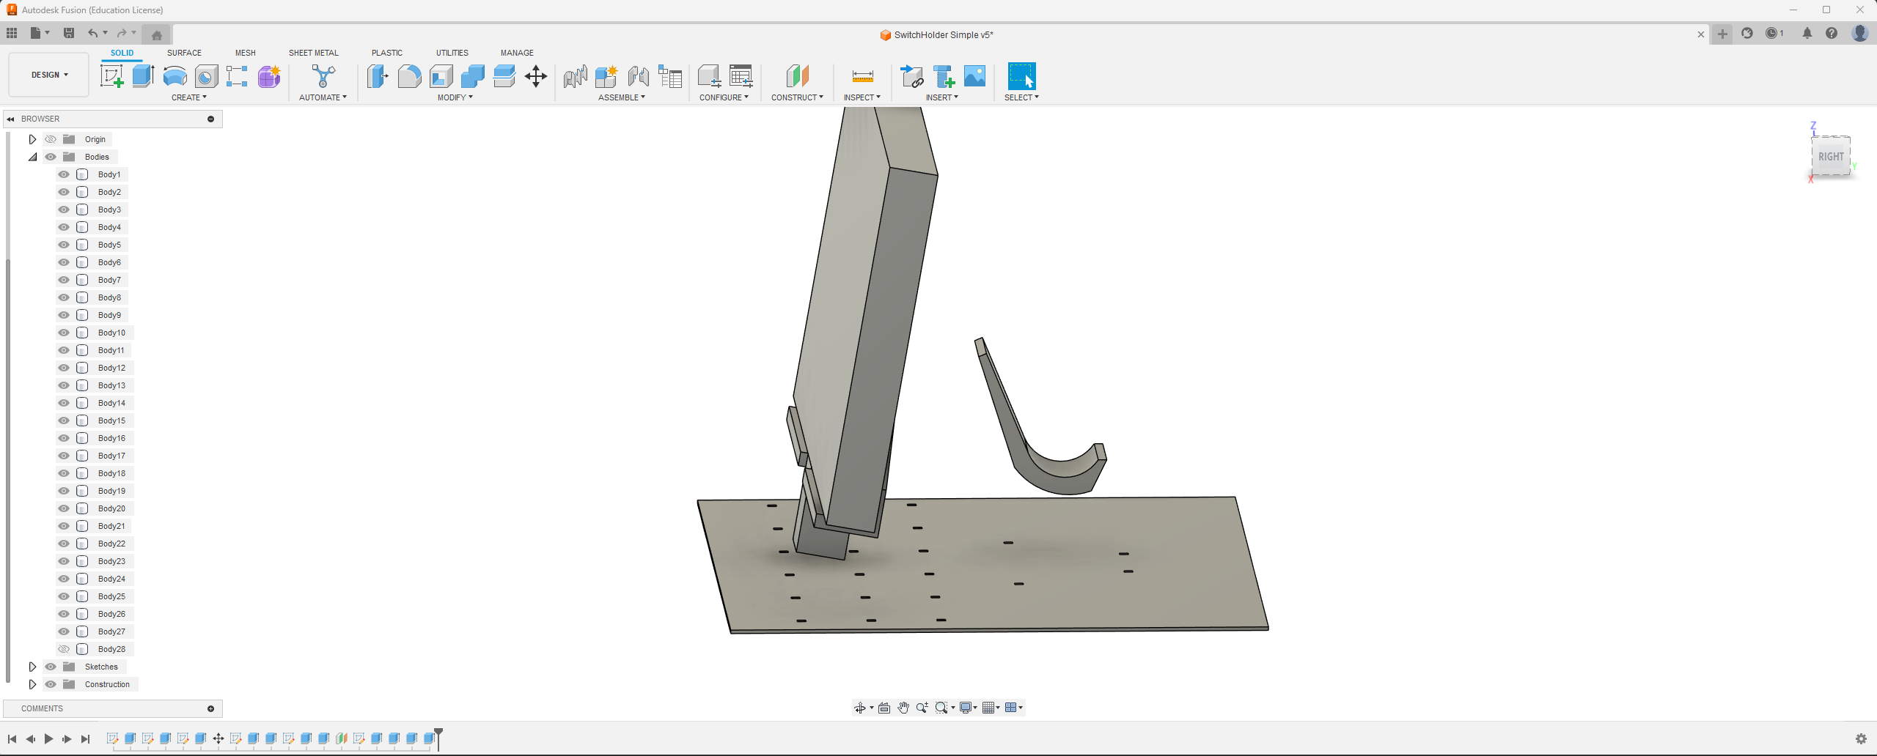1877x756 pixels.
Task: Collapse the Browser panel arrows
Action: [10, 119]
